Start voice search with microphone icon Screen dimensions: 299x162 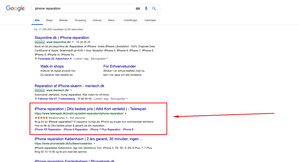click(146, 8)
